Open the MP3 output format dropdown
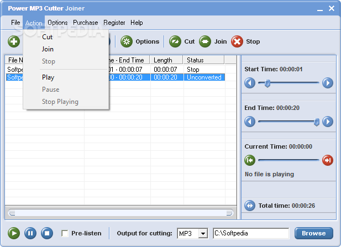 click(203, 234)
